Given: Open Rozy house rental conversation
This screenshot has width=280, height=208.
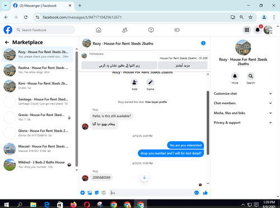Looking at the screenshot, I should tap(38, 54).
